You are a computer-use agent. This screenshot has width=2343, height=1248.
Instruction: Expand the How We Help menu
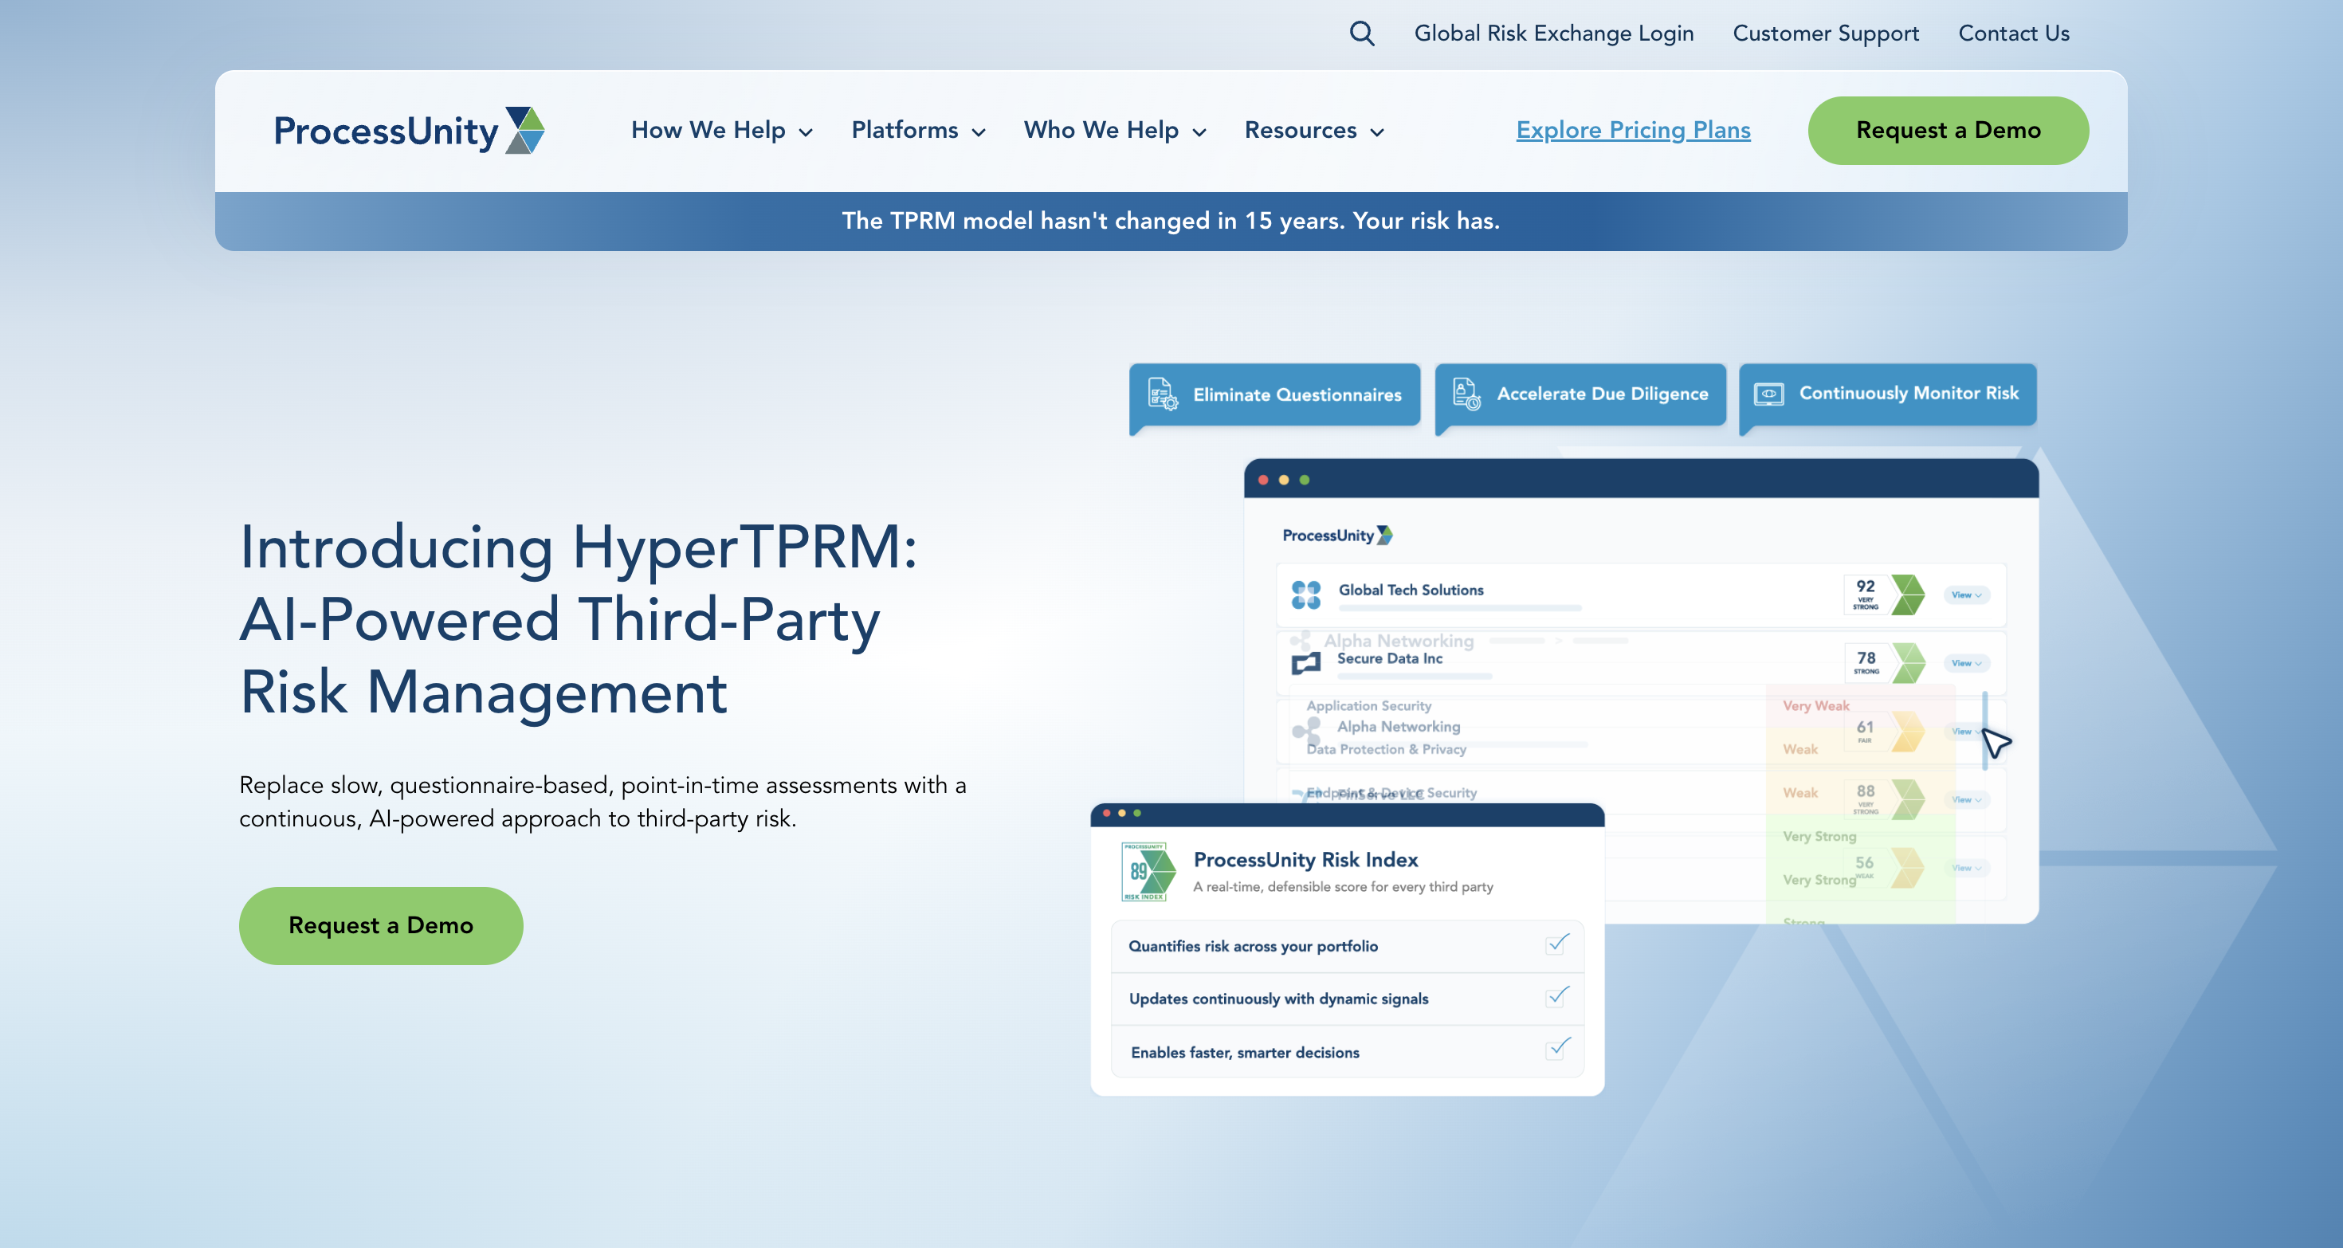click(x=722, y=131)
